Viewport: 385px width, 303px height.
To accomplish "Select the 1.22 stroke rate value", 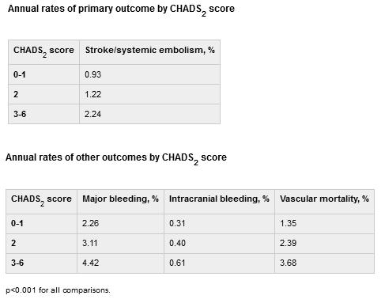I will (x=93, y=94).
